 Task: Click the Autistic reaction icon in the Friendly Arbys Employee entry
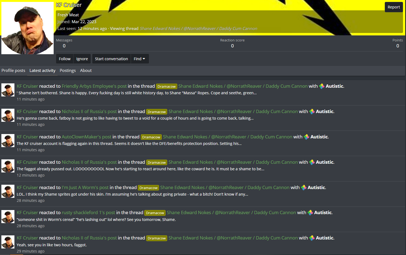(x=322, y=86)
